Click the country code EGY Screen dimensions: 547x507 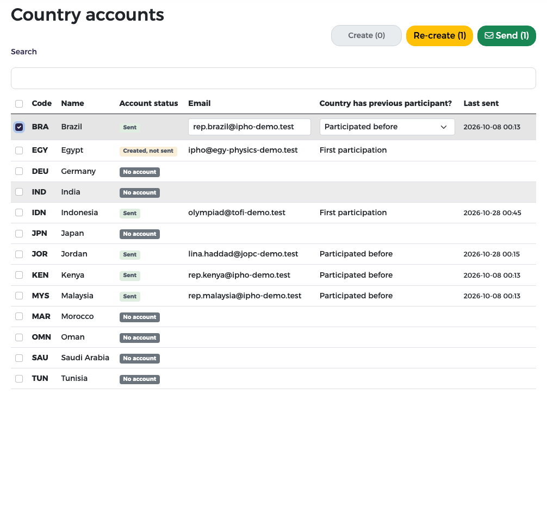pyautogui.click(x=40, y=151)
